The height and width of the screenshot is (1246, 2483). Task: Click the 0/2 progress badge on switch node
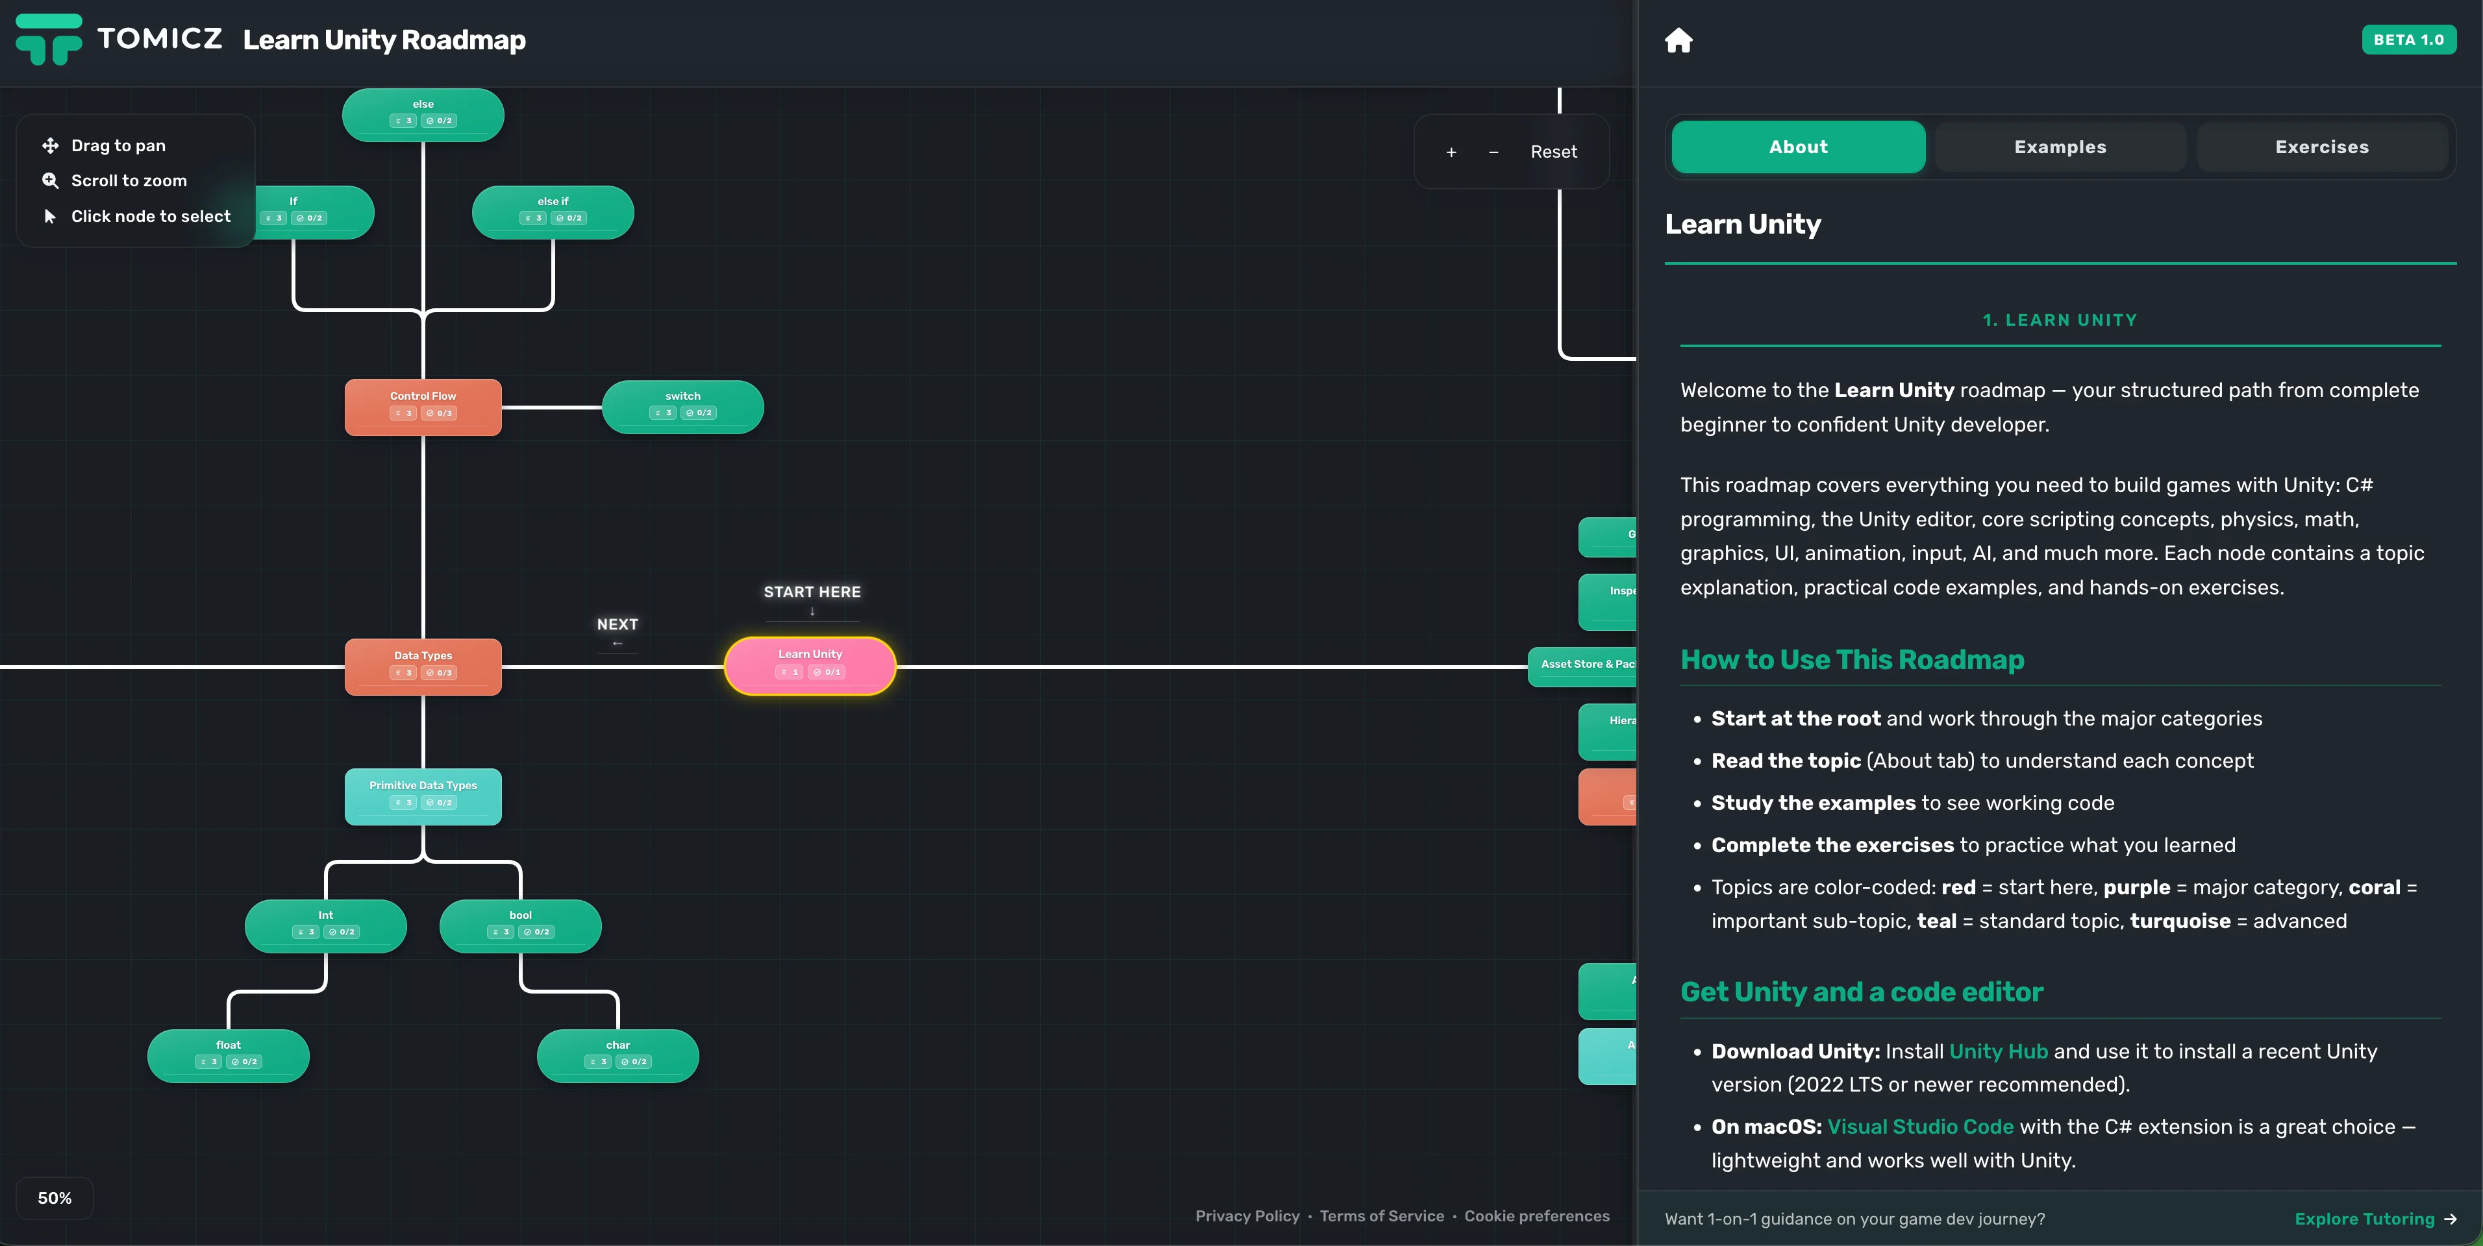pos(699,413)
